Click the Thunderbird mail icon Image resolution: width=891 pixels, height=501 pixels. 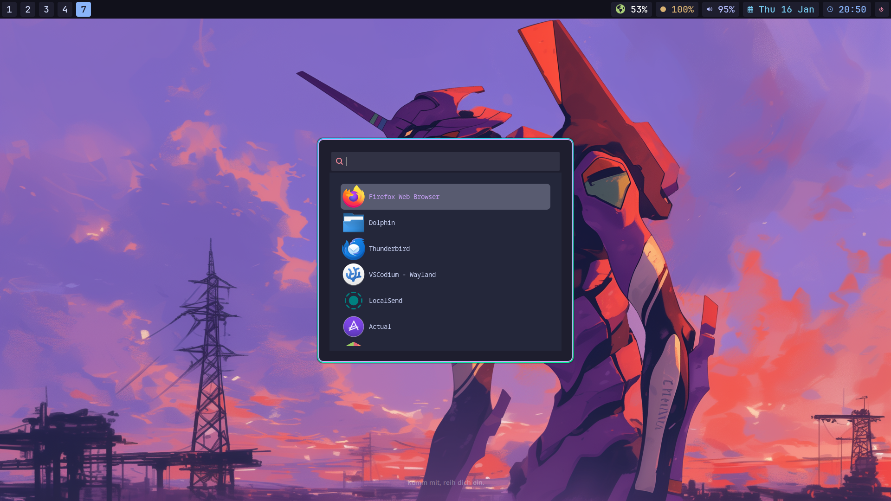click(x=354, y=249)
